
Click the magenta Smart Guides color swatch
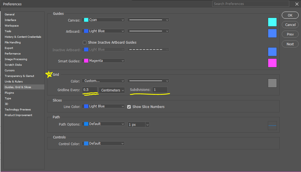(x=272, y=63)
